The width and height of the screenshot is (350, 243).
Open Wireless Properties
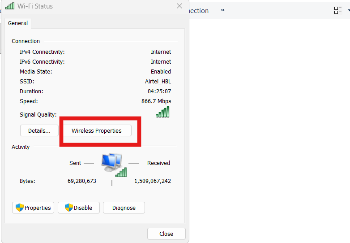point(97,130)
